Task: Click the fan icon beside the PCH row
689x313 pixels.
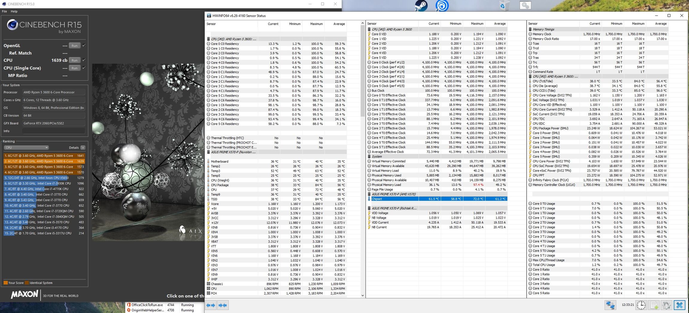Action: click(208, 293)
